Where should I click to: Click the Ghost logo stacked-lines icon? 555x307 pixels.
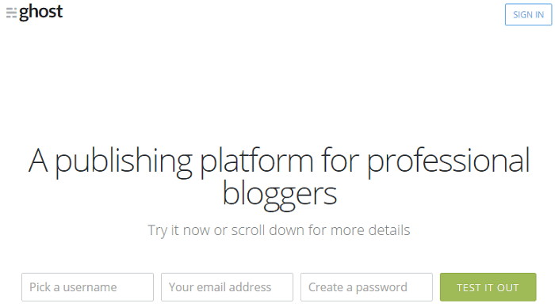click(11, 13)
